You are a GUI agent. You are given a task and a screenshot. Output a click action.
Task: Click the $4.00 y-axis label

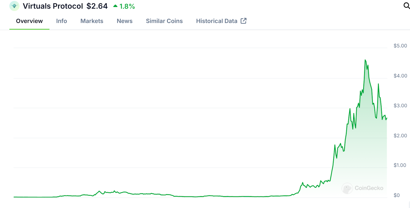[400, 76]
